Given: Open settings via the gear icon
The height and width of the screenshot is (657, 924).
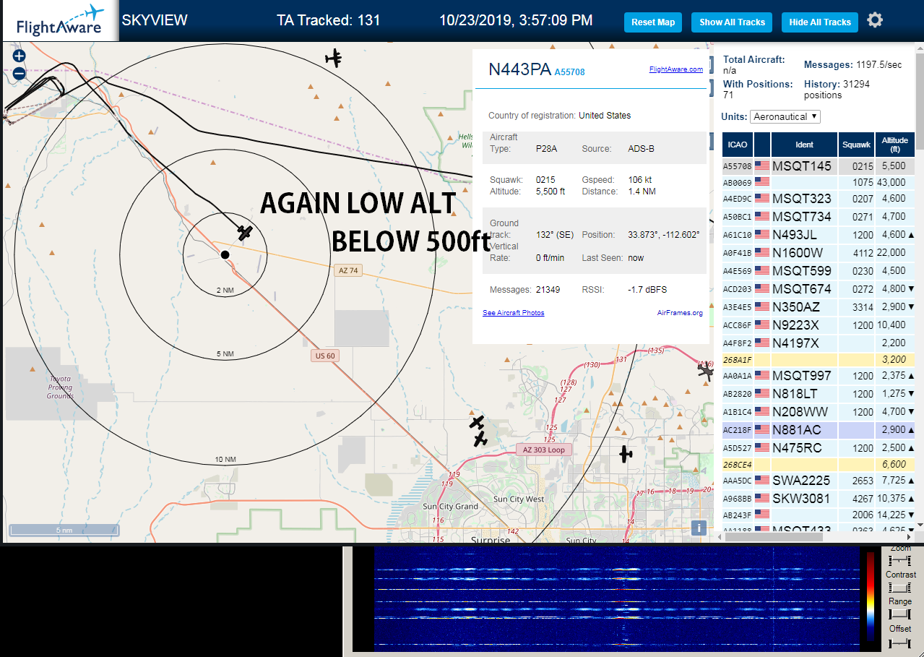Looking at the screenshot, I should point(875,20).
